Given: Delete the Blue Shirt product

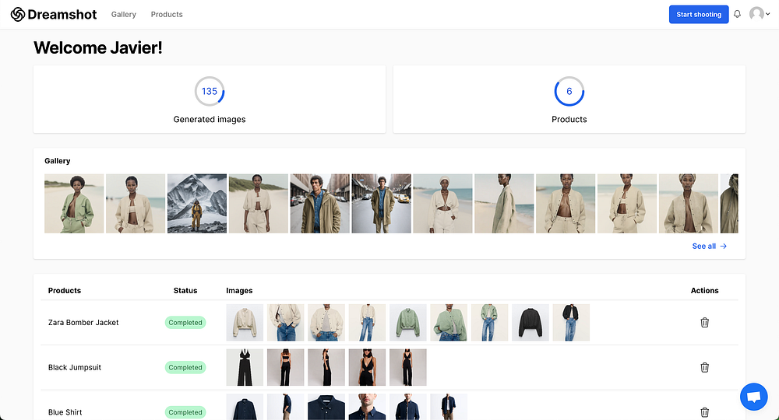Looking at the screenshot, I should click(x=704, y=412).
